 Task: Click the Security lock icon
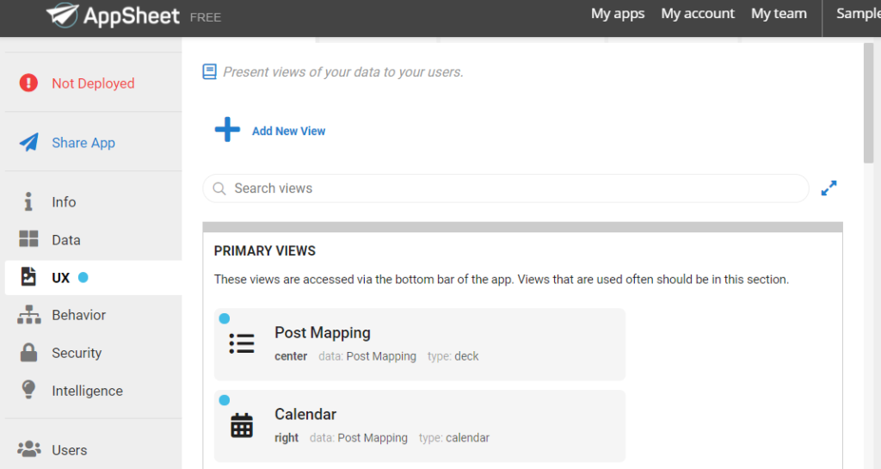pos(28,353)
